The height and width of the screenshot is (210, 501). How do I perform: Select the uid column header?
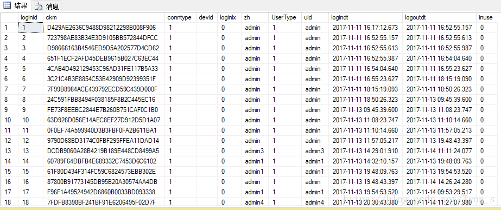click(315, 17)
